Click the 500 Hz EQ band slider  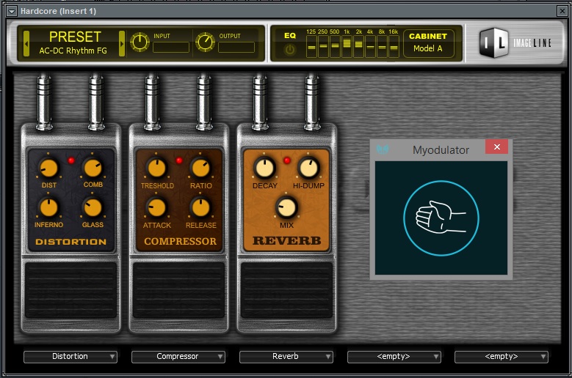pyautogui.click(x=335, y=47)
